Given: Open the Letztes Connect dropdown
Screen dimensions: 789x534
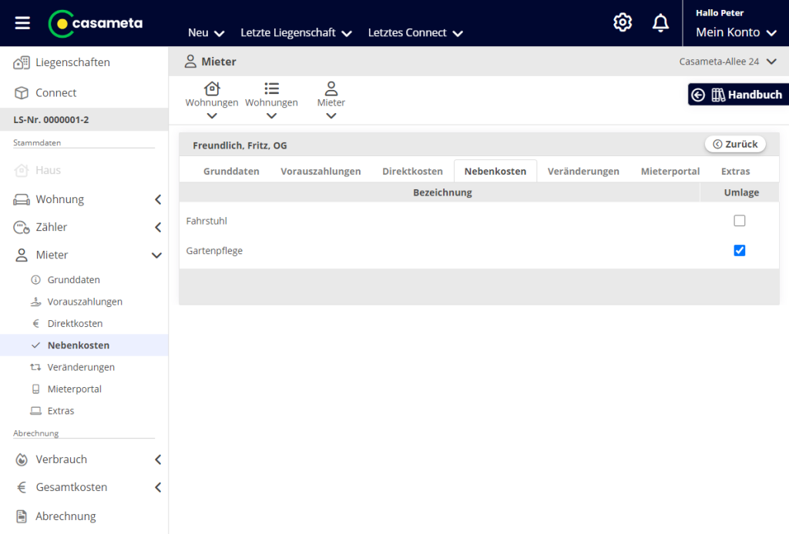Looking at the screenshot, I should pyautogui.click(x=415, y=32).
